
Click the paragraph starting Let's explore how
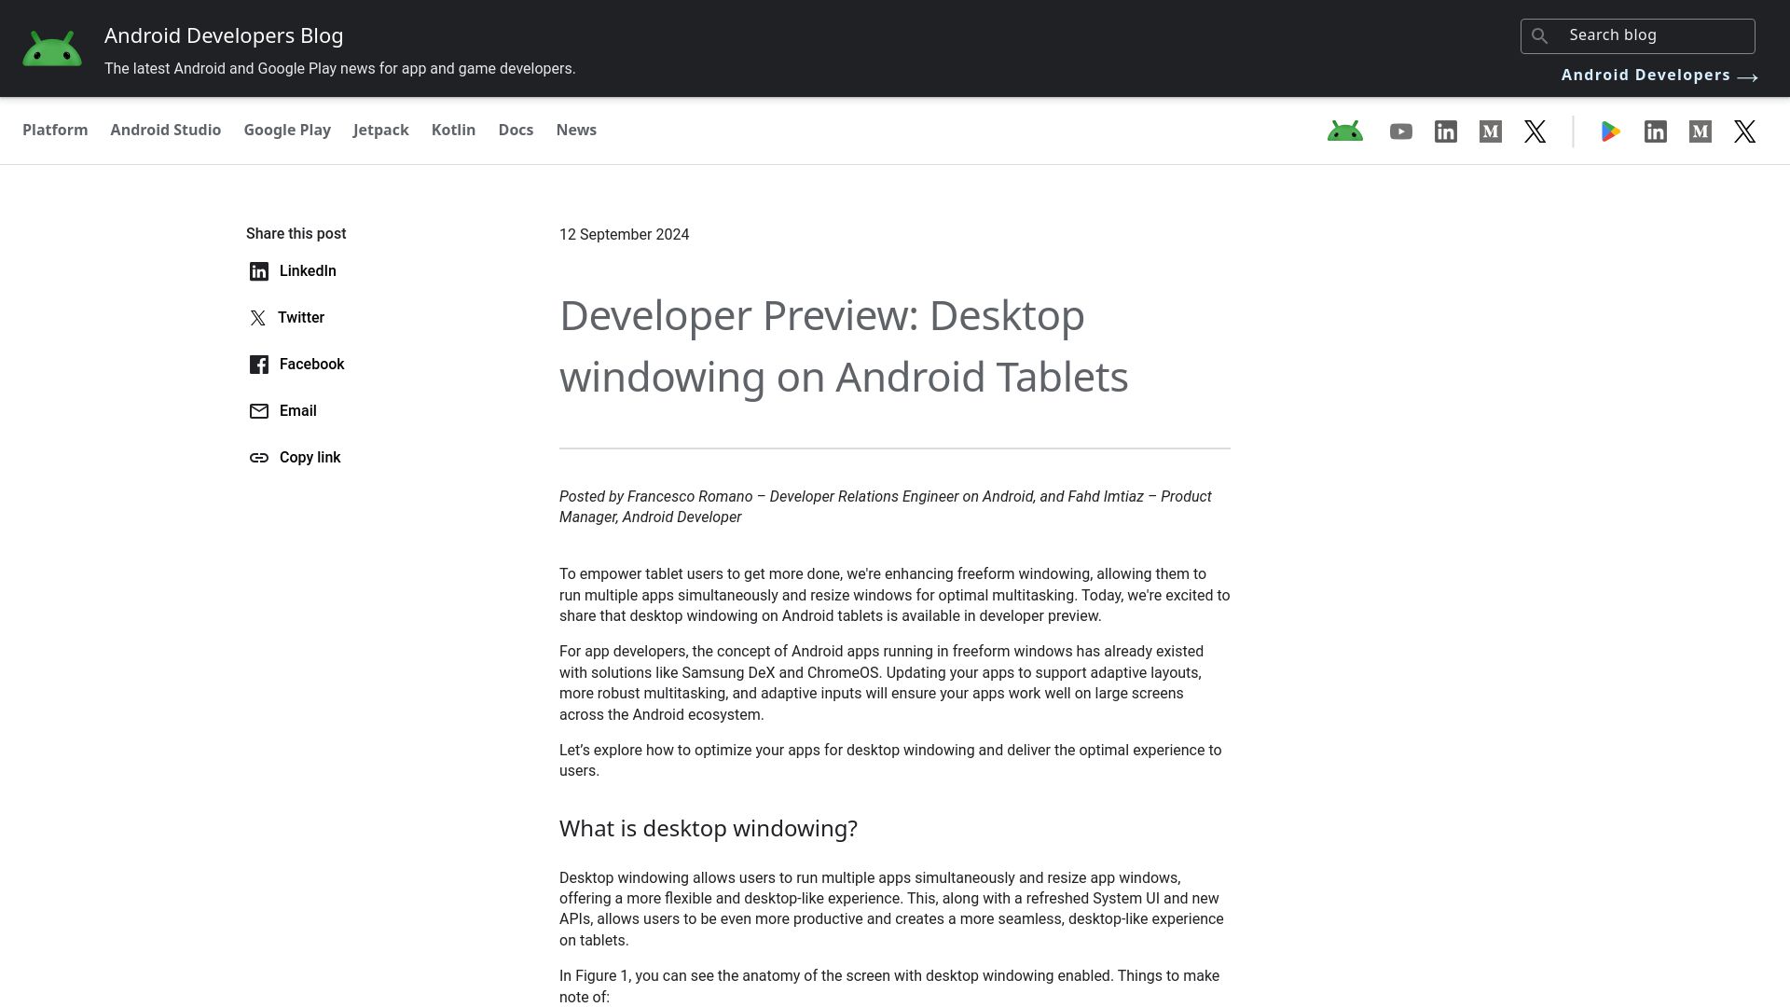pos(890,760)
